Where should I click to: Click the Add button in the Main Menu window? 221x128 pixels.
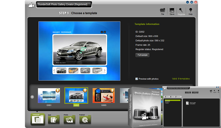pos(167,97)
